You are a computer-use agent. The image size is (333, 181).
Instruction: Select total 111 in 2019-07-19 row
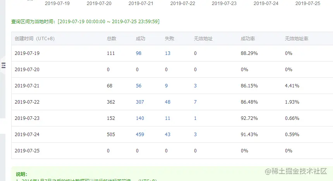tap(111, 53)
